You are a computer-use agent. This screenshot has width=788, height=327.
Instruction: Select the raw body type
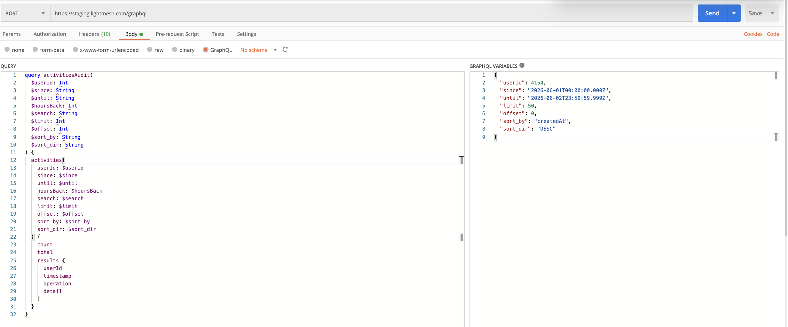click(150, 50)
